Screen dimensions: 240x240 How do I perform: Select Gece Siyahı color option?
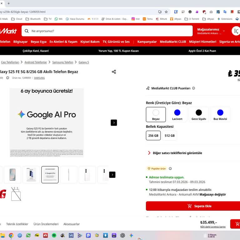(199, 114)
